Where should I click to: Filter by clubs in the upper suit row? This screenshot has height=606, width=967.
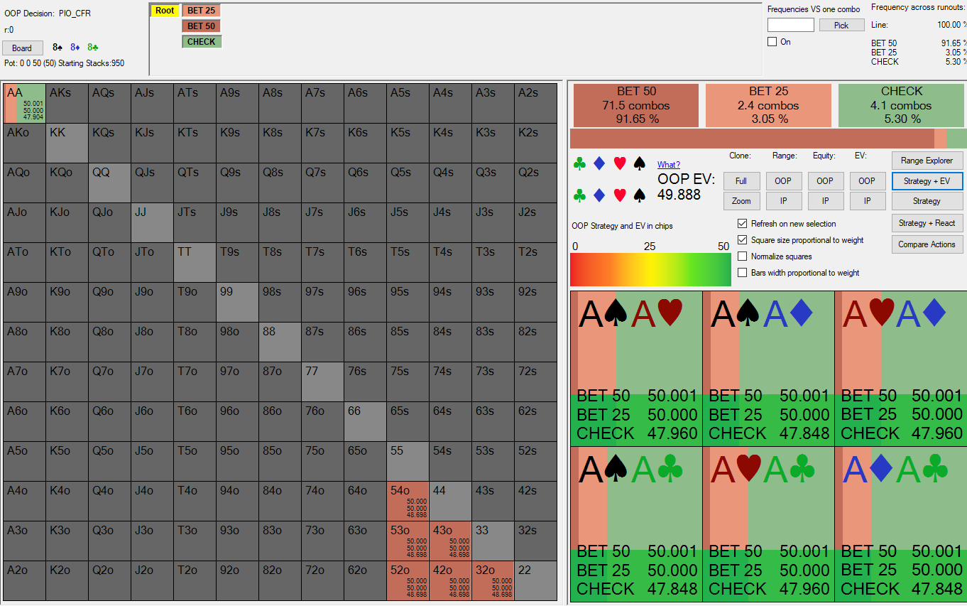(579, 164)
